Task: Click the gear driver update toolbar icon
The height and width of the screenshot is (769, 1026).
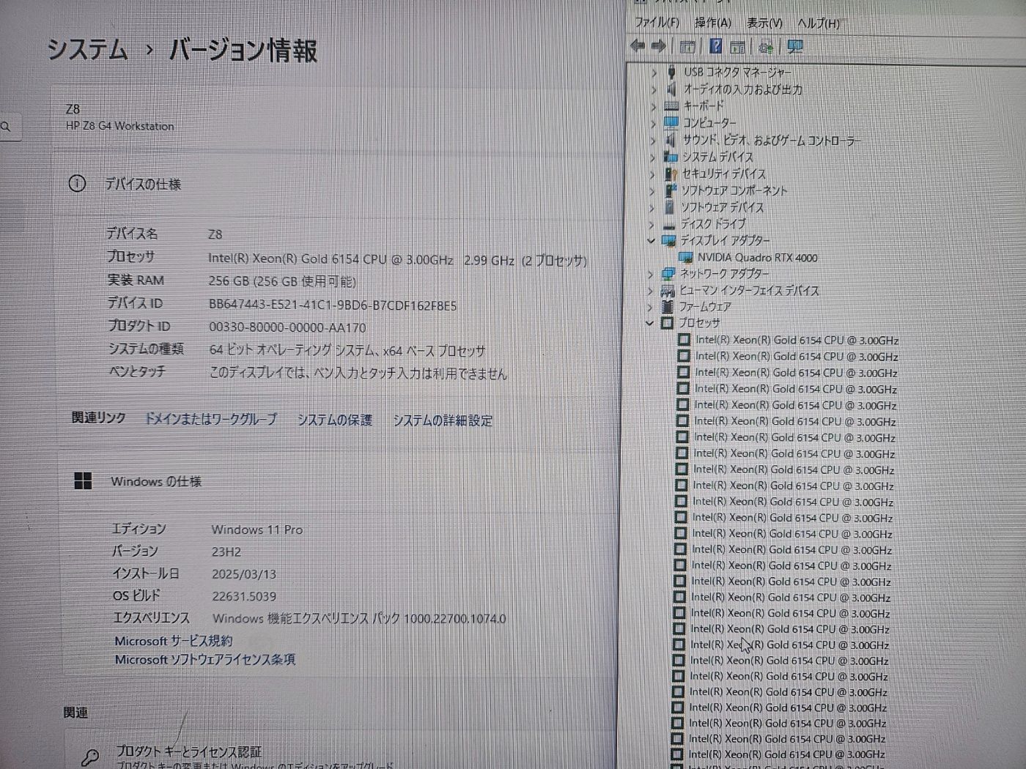Action: (x=766, y=47)
